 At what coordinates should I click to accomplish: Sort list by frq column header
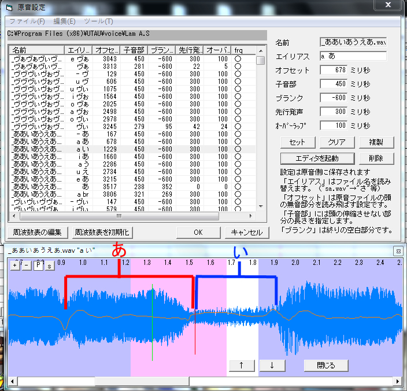tap(243, 50)
